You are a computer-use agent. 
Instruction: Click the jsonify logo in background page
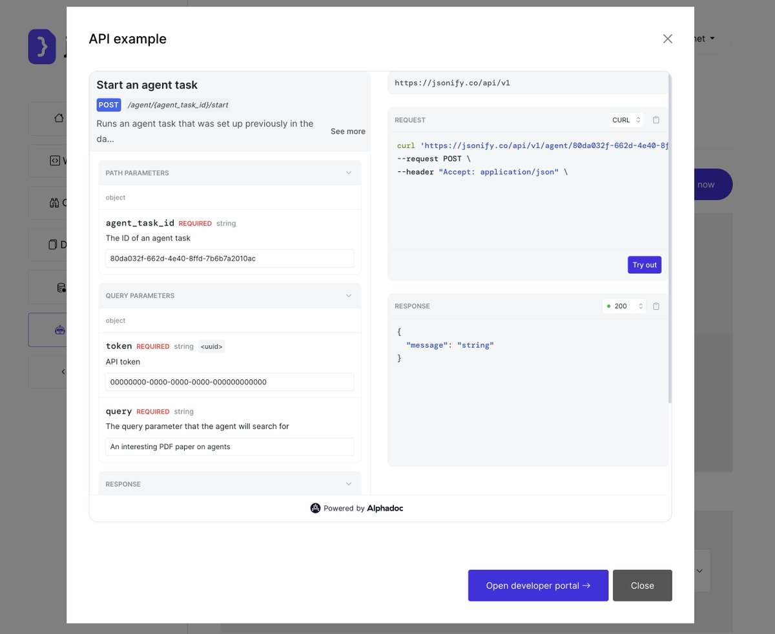[x=43, y=47]
